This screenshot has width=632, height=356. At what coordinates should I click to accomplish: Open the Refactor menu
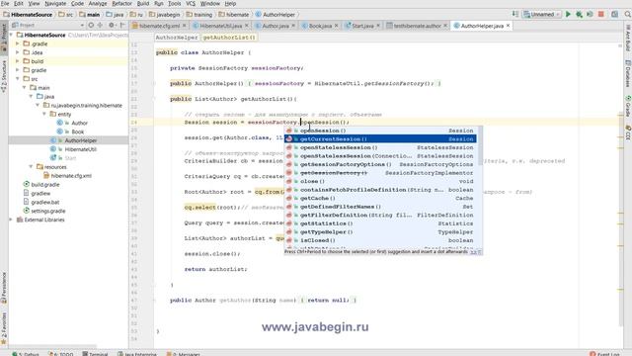(121, 4)
